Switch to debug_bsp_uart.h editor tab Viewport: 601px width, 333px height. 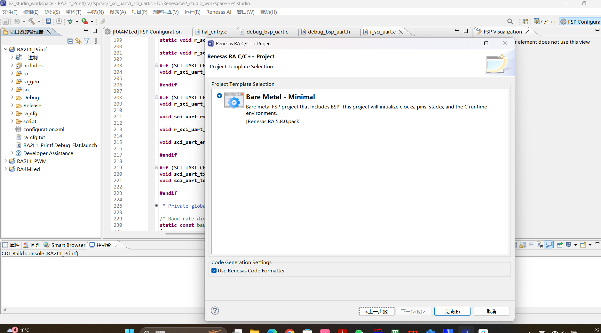click(x=329, y=32)
